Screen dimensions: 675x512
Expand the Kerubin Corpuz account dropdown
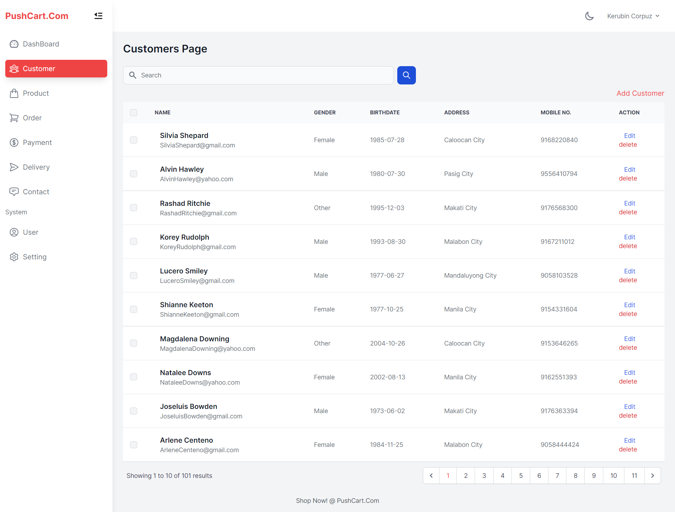click(633, 16)
